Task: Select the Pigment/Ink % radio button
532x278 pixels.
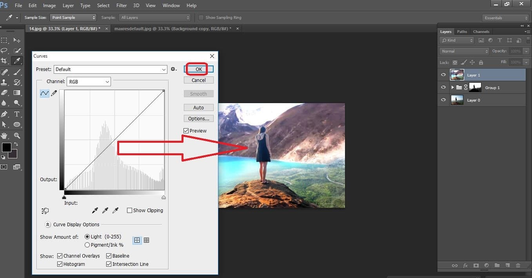Action: tap(87, 245)
